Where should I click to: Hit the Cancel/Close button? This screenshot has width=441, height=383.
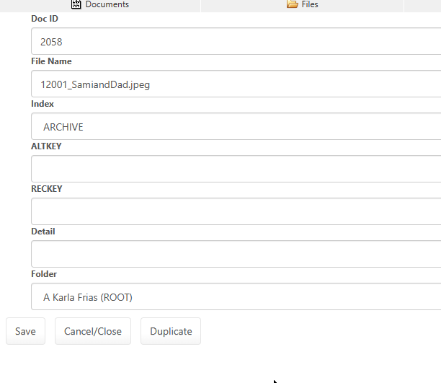click(93, 332)
